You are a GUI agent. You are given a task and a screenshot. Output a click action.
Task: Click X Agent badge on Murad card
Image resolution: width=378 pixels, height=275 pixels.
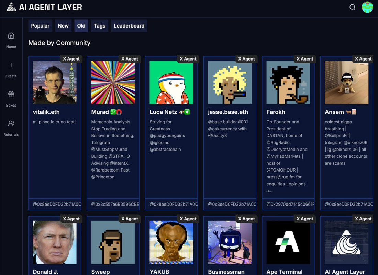(x=130, y=59)
